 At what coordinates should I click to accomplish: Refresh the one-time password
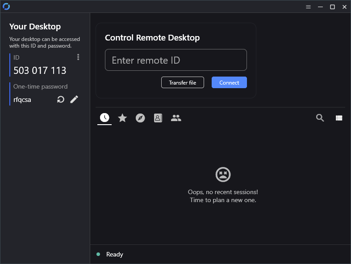[x=61, y=99]
